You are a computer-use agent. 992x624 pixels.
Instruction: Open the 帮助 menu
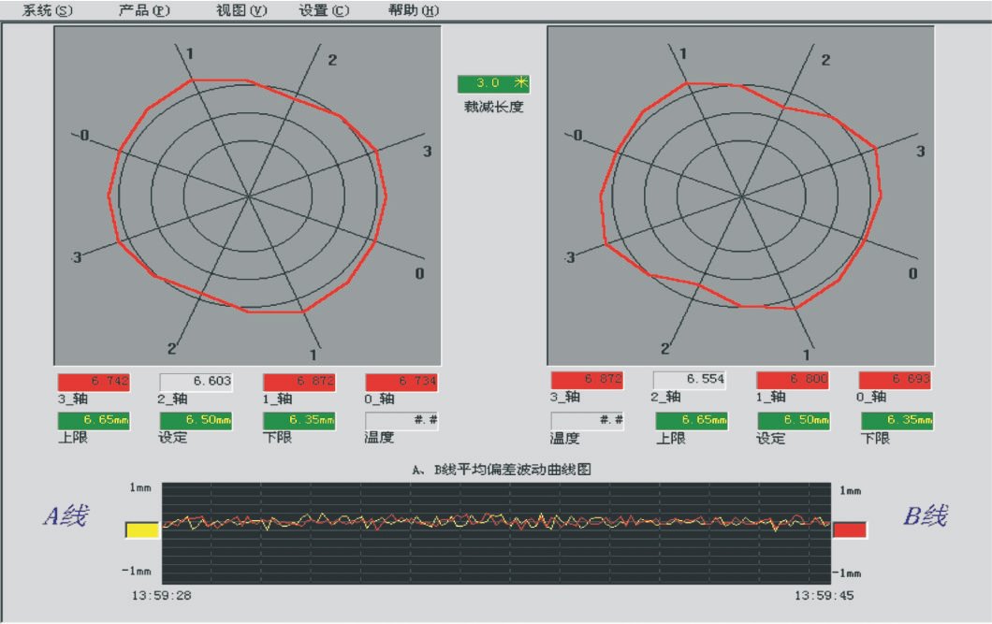click(x=413, y=9)
